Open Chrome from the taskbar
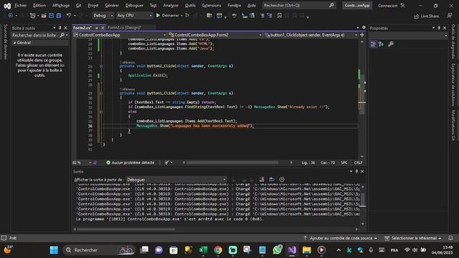 tap(218, 250)
